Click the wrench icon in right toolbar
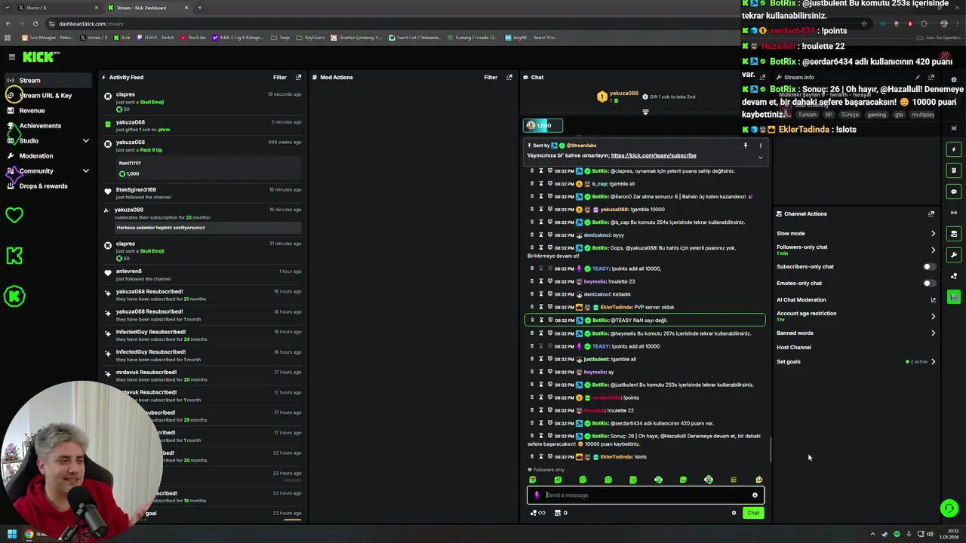The height and width of the screenshot is (543, 966). coord(954,255)
